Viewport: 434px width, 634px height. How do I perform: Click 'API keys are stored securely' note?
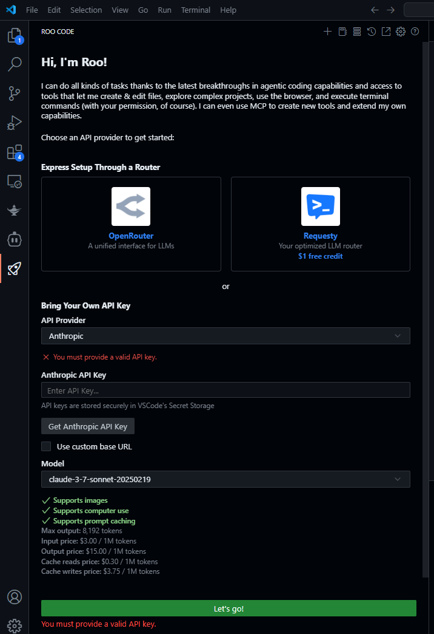tap(127, 406)
